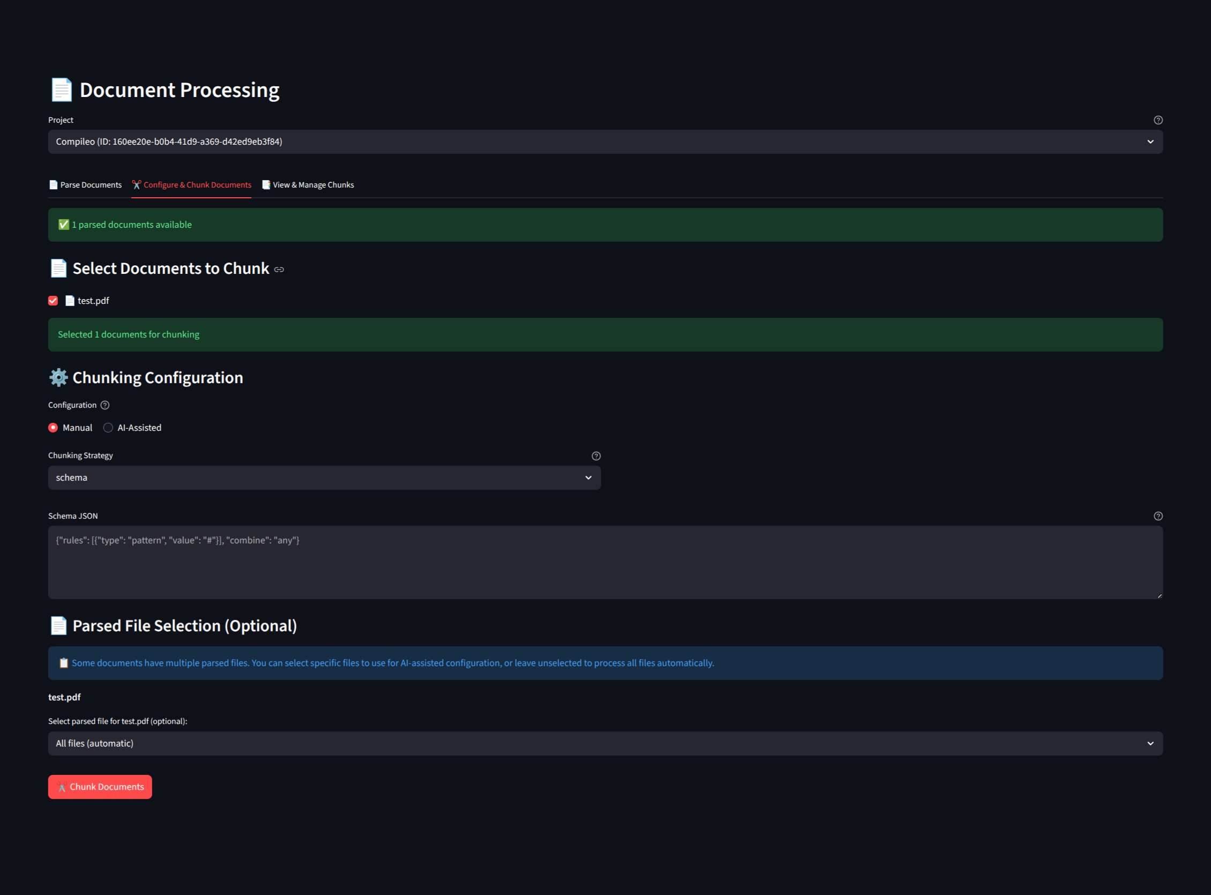Image resolution: width=1211 pixels, height=895 pixels.
Task: Open the View & Manage Chunks tab
Action: point(308,185)
